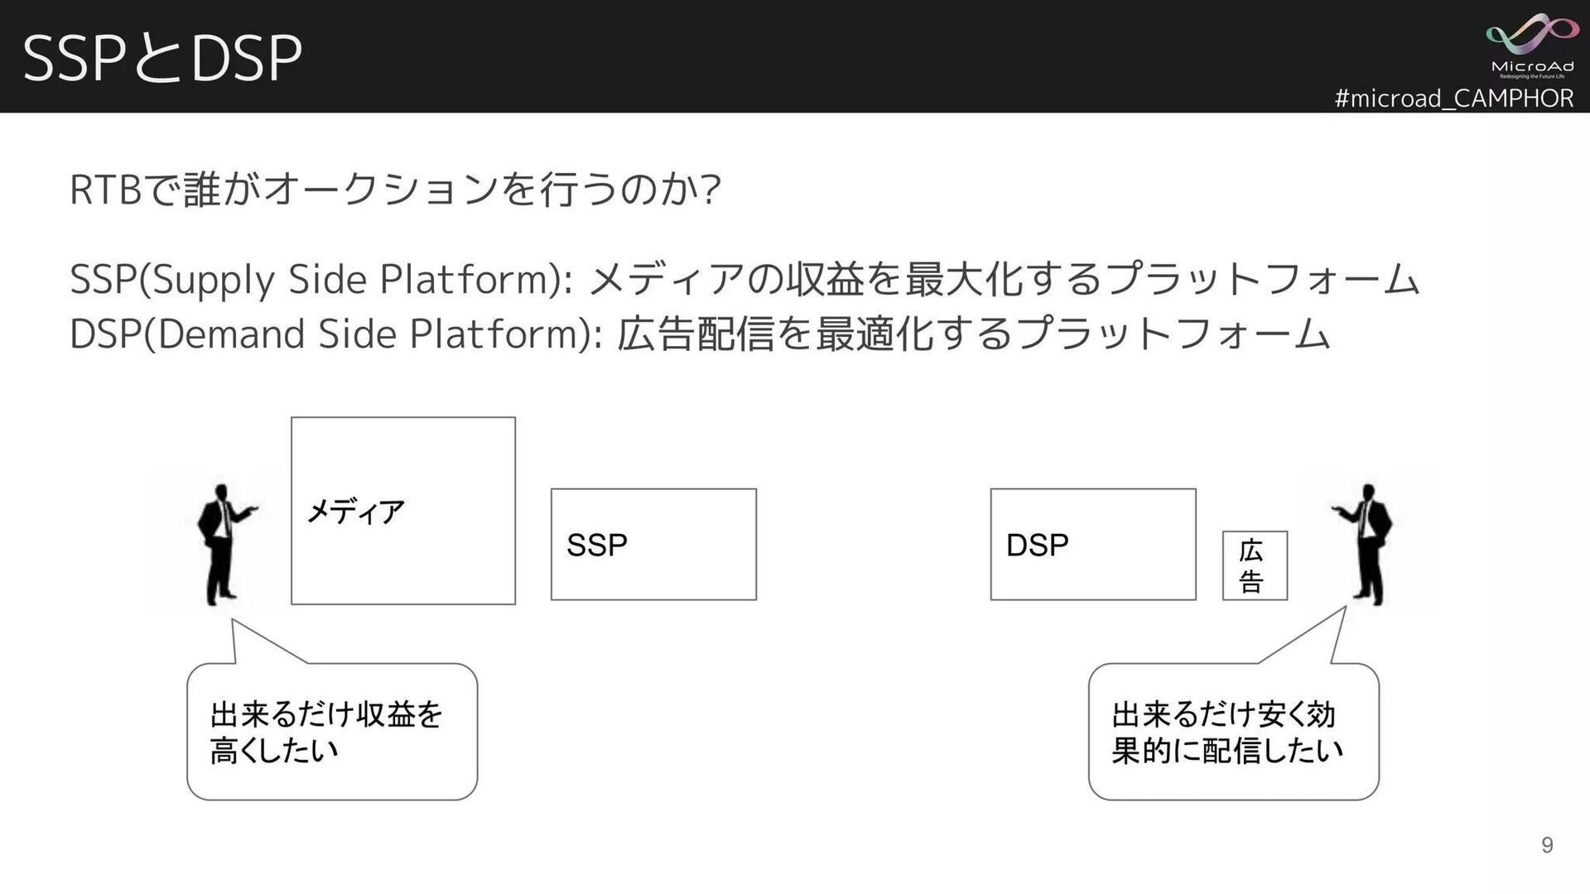Click the RTBで誰がオークション question text
This screenshot has width=1590, height=894.
point(395,190)
